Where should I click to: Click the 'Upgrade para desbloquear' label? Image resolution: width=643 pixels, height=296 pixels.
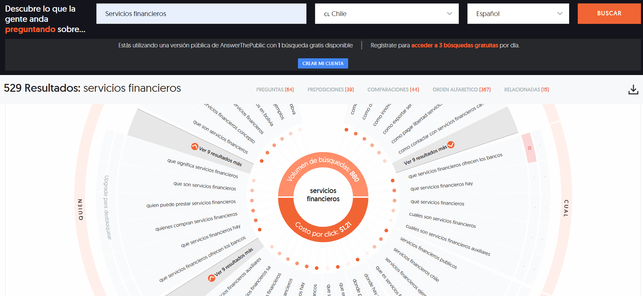(x=108, y=207)
